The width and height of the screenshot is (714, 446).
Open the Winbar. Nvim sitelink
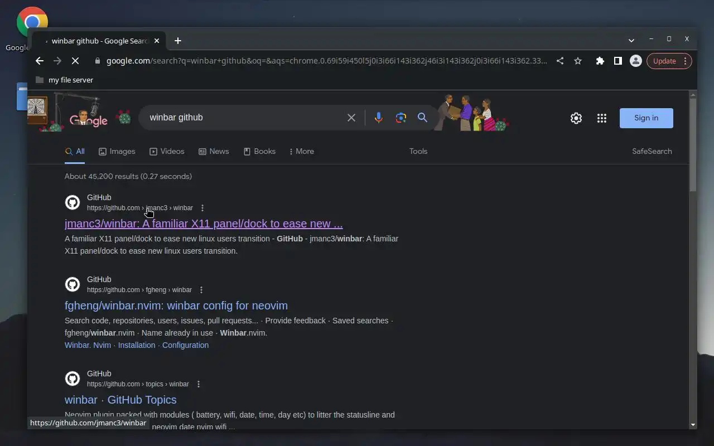[88, 345]
